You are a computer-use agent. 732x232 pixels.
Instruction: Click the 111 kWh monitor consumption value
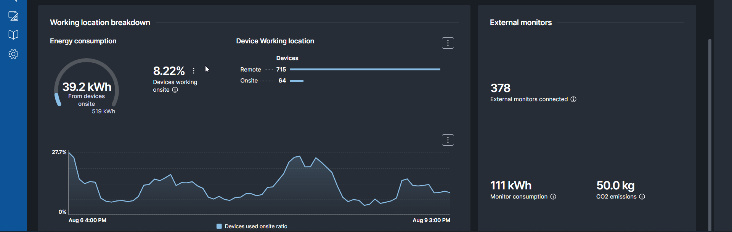click(x=510, y=186)
